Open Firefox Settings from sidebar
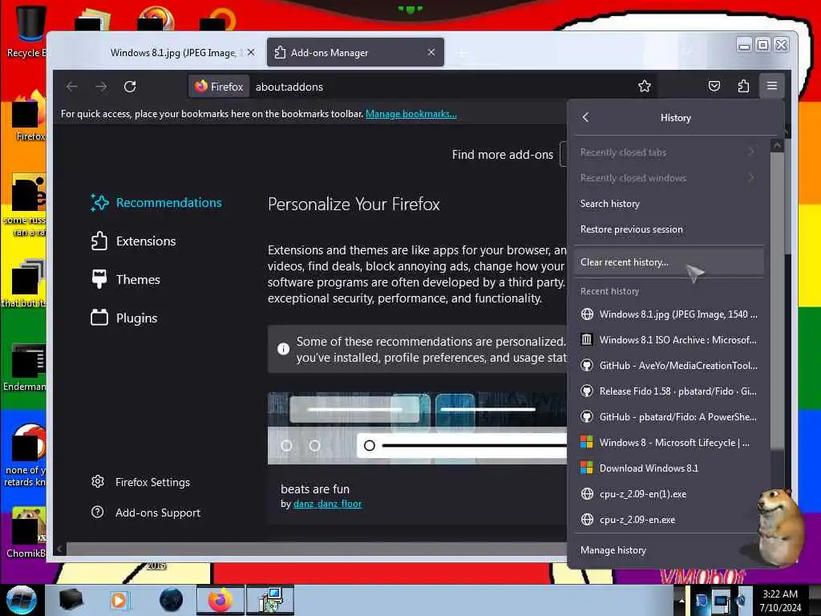The width and height of the screenshot is (821, 616). [140, 482]
